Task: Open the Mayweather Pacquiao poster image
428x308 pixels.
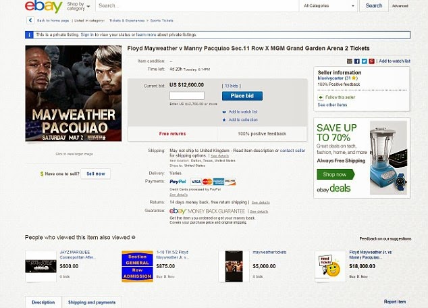Action: pos(74,93)
